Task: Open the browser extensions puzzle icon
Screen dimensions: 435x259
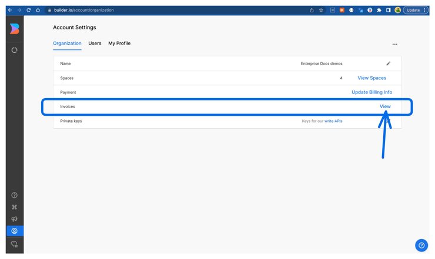Action: (379, 10)
